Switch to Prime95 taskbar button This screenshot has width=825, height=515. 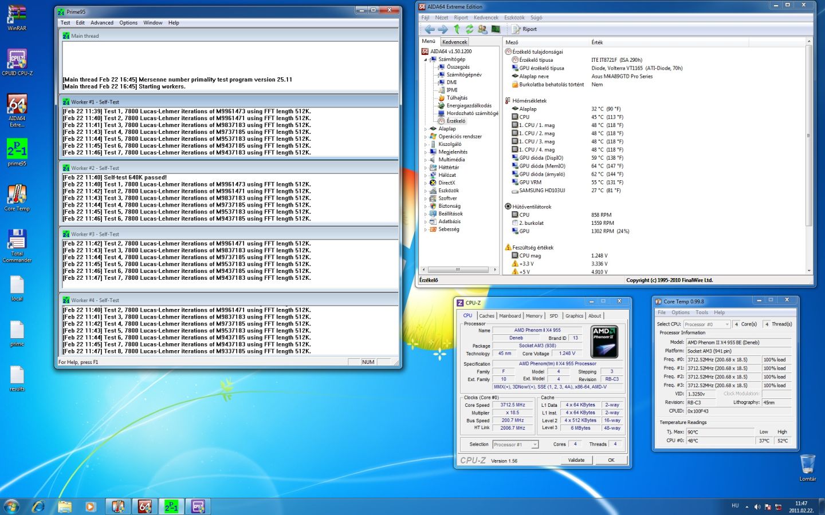(x=171, y=506)
